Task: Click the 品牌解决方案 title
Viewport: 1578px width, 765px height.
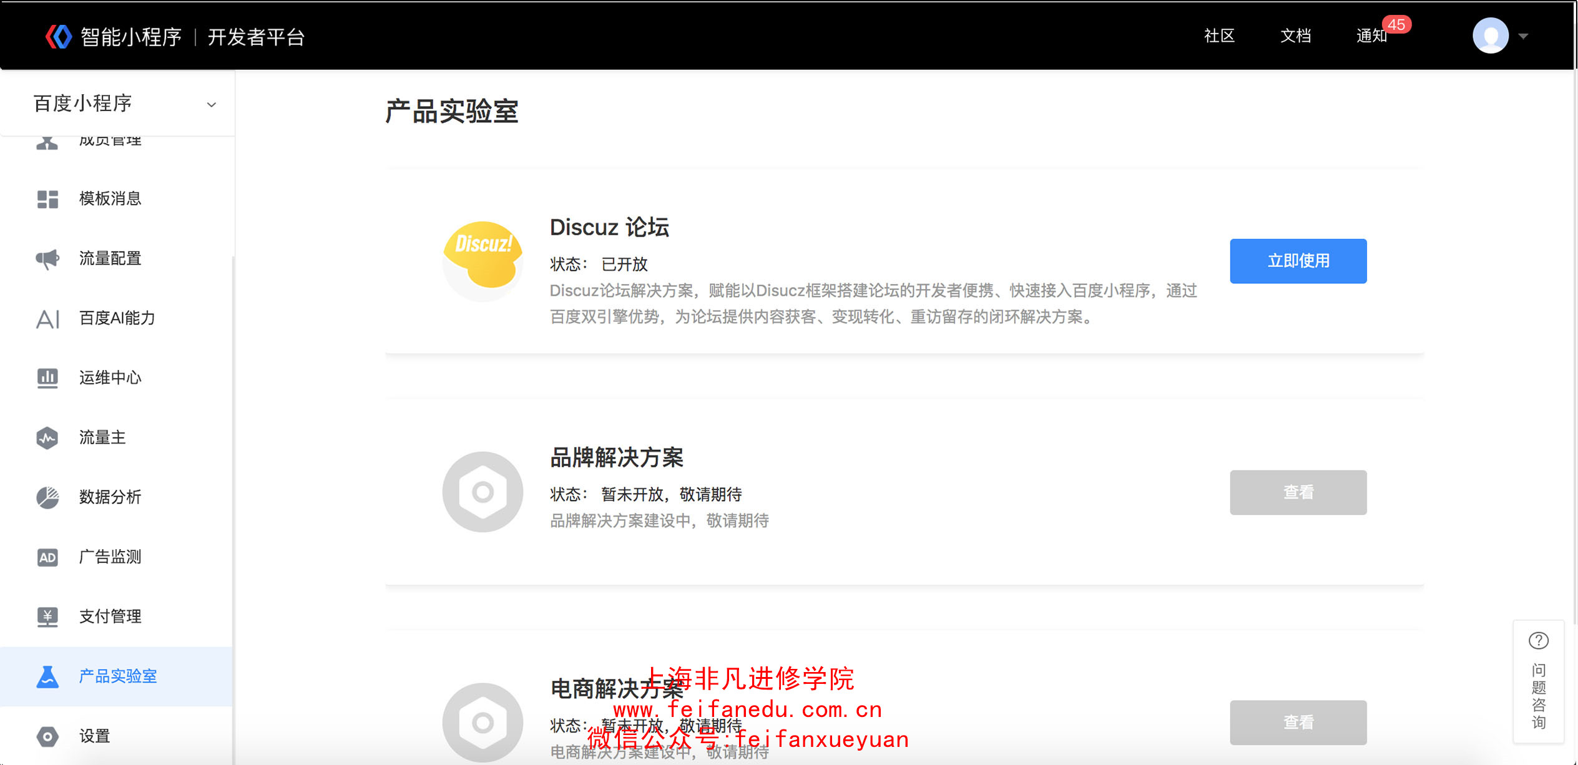Action: pos(616,457)
